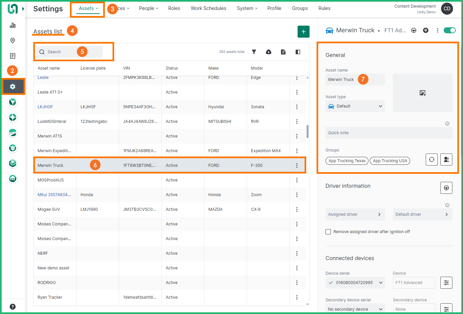Open the dashboard bar chart sidebar icon
Viewport: 463px width, 314px height.
click(x=13, y=25)
